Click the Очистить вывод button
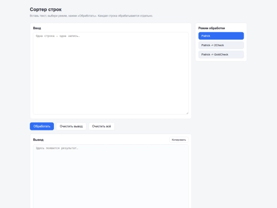The width and height of the screenshot is (277, 208). click(71, 126)
